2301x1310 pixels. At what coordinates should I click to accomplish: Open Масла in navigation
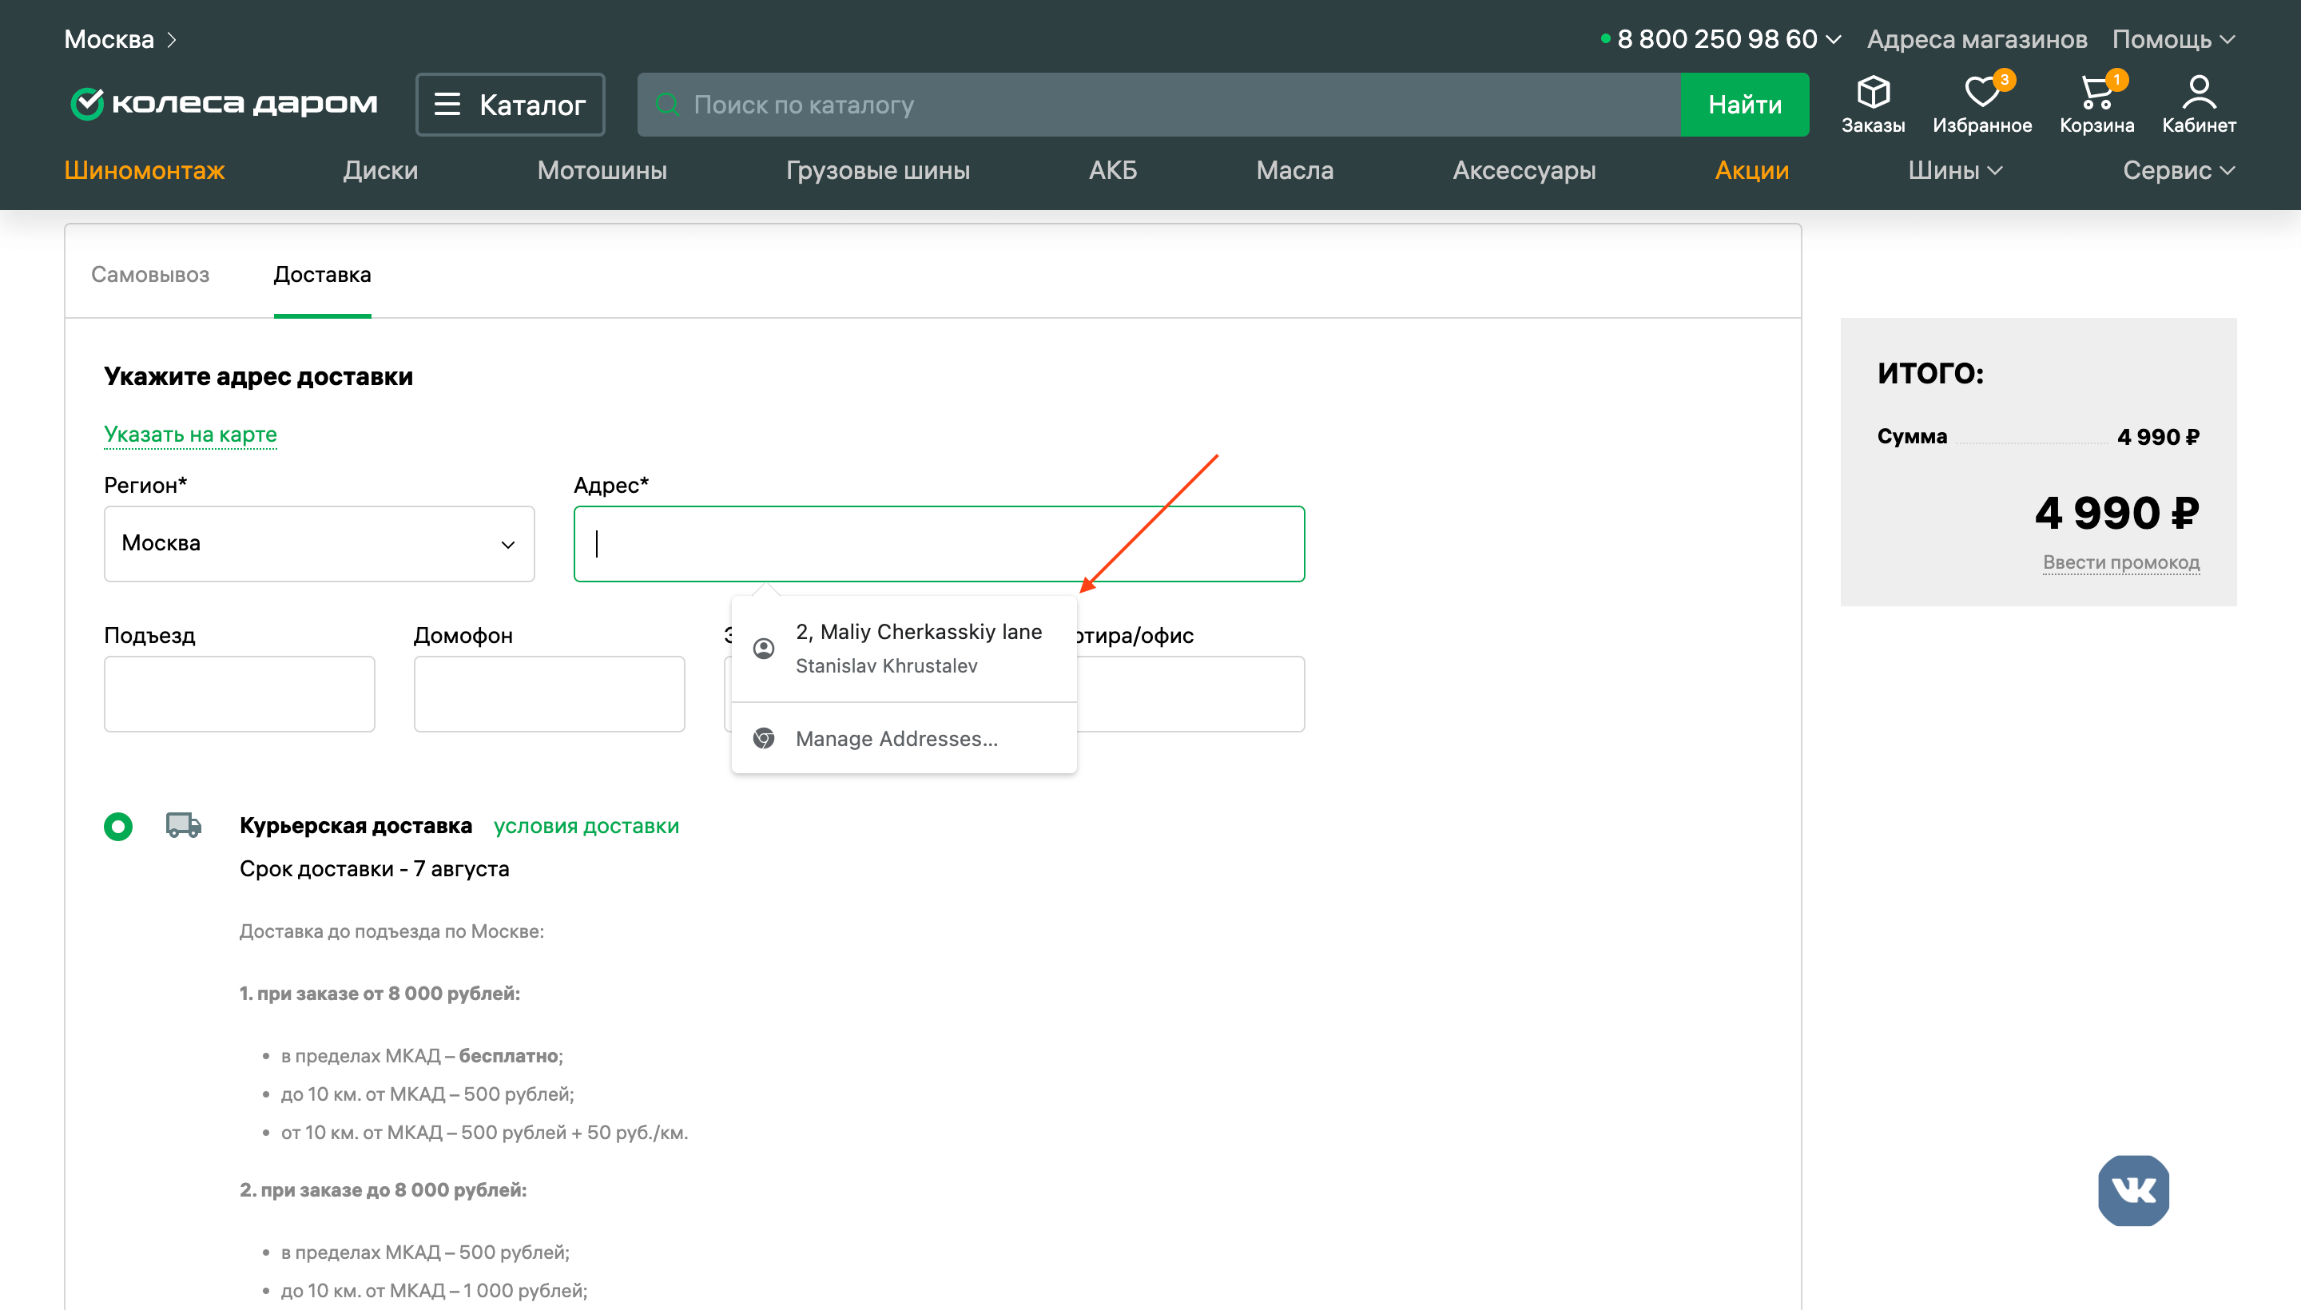1294,170
